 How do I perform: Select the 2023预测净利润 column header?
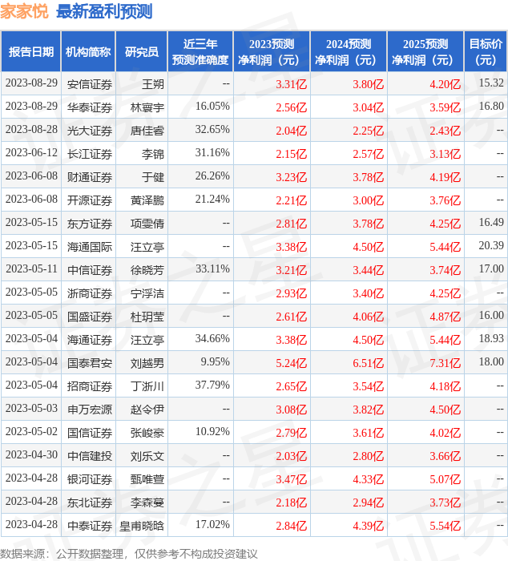click(272, 51)
